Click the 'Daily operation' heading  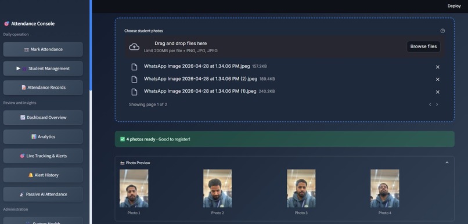16,34
